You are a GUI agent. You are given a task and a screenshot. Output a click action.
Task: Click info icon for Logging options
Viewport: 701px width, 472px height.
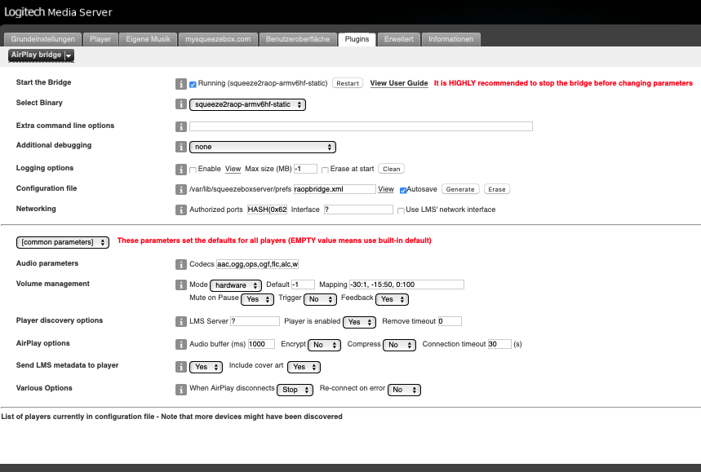coord(180,170)
